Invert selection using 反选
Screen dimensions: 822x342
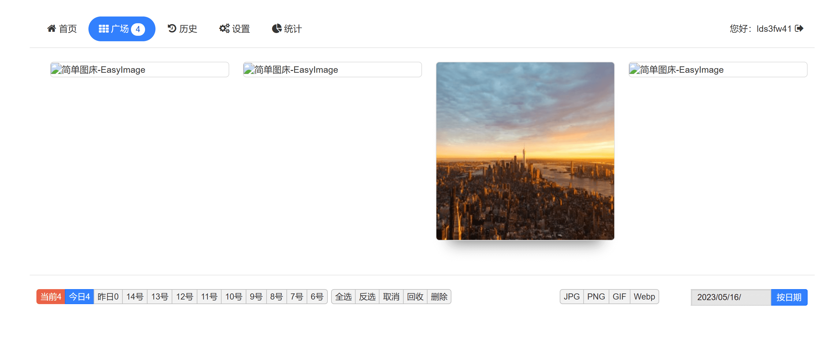[367, 296]
